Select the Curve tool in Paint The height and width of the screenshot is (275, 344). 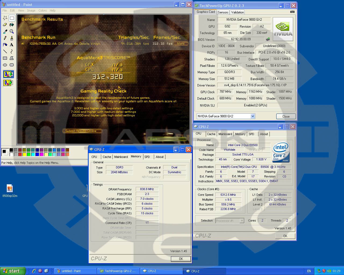12,51
